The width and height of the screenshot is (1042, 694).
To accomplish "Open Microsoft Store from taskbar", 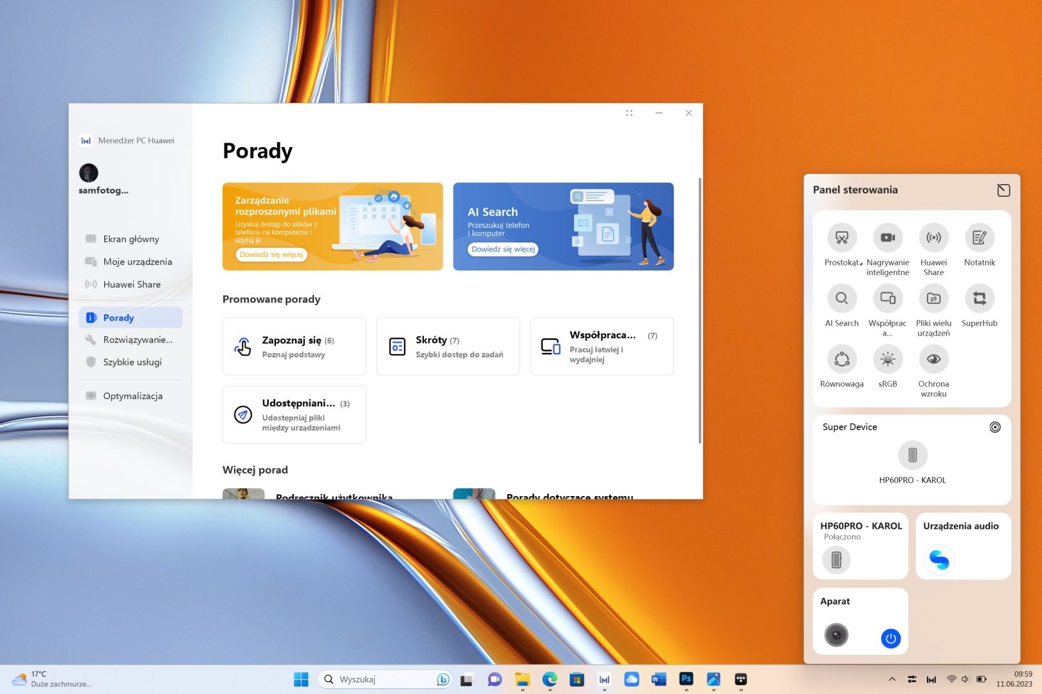I will [x=577, y=679].
